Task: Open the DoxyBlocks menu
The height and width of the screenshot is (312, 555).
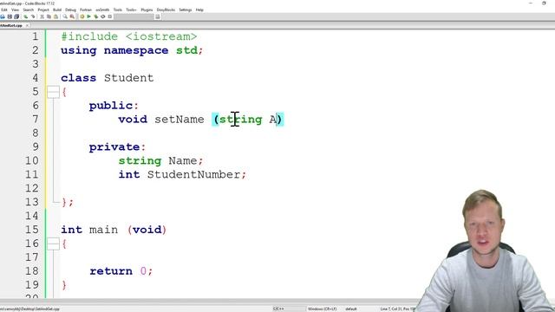Action: coord(166,10)
